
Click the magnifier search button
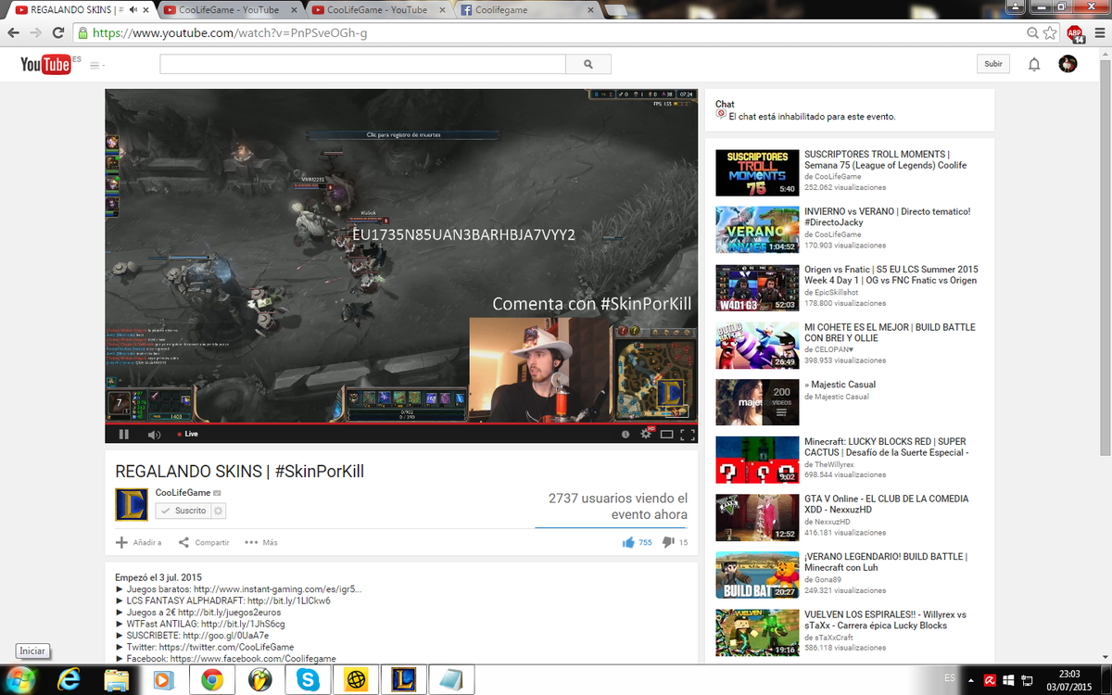588,64
